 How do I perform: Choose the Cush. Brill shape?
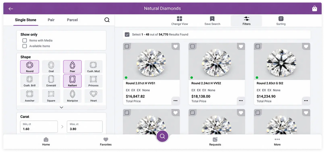point(30,81)
